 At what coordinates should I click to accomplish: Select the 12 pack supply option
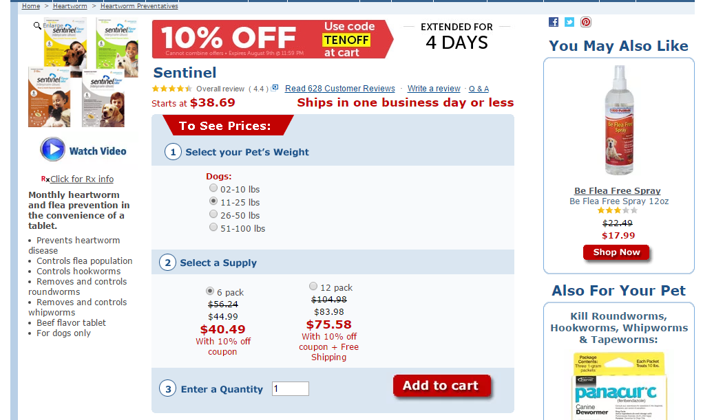click(x=313, y=287)
